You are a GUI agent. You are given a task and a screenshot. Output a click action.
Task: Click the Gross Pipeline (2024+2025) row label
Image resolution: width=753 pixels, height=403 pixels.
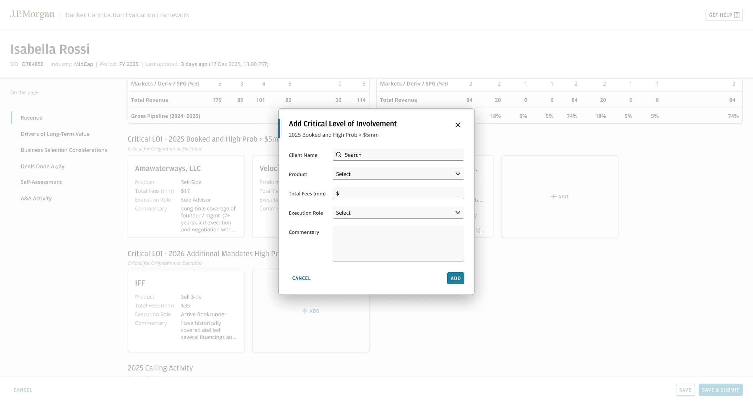click(x=166, y=116)
